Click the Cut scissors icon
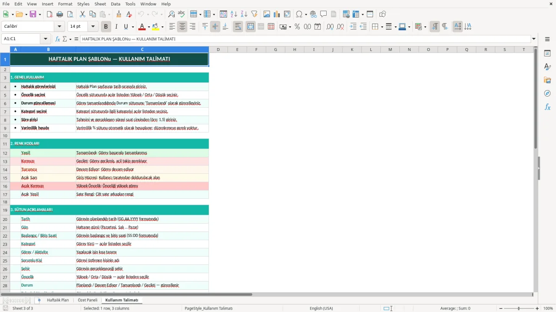 click(82, 14)
